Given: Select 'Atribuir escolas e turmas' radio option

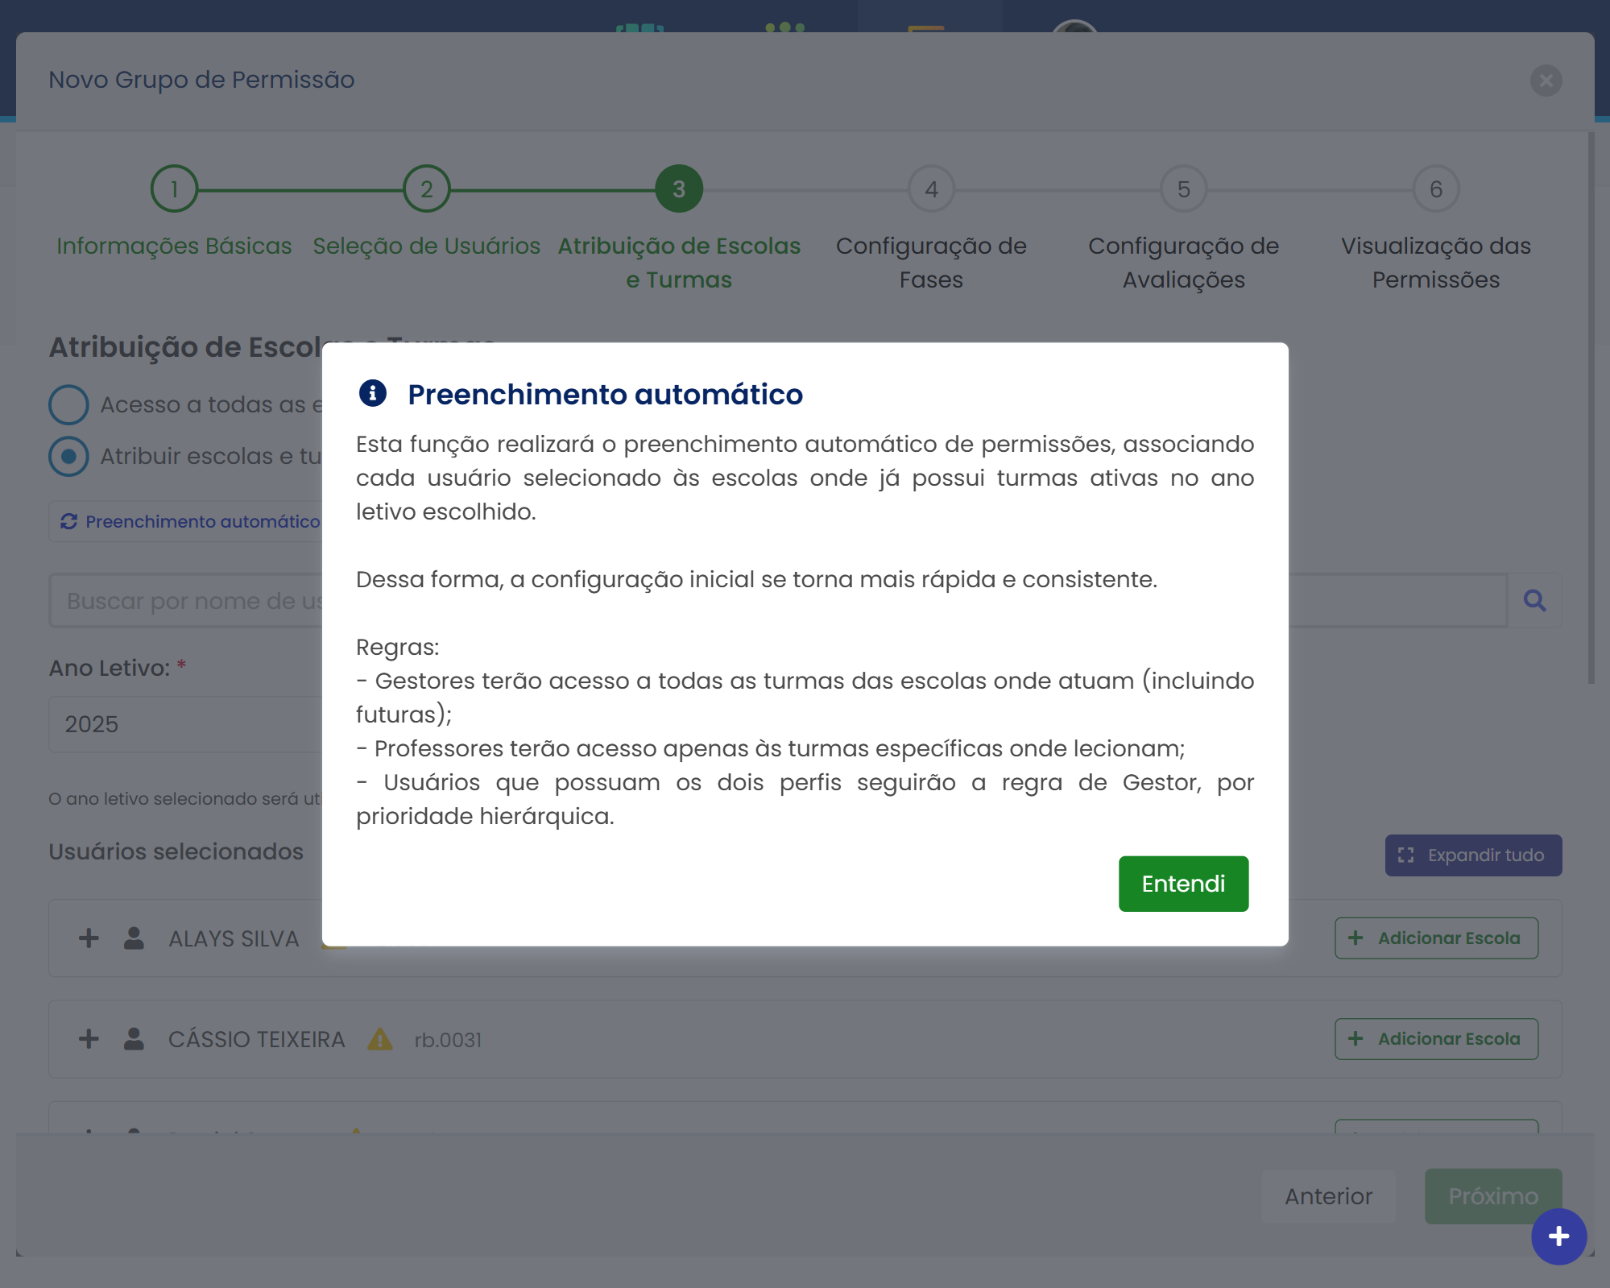Looking at the screenshot, I should click(x=68, y=456).
